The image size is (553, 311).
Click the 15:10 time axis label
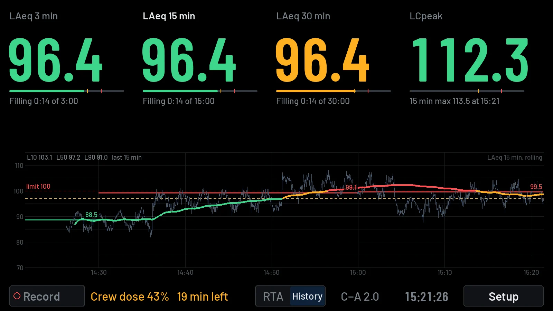445,273
